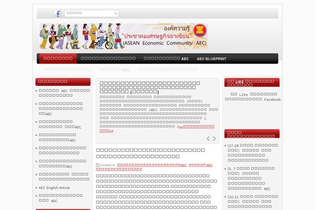The width and height of the screenshot is (315, 210).
Task: Click the ASEAN Economic Community banner
Action: pos(123,36)
